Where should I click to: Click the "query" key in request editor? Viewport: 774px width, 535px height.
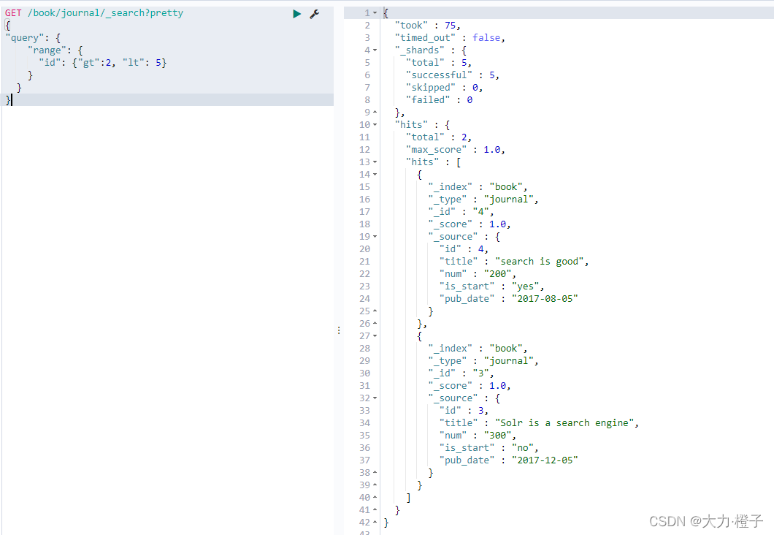coord(25,38)
